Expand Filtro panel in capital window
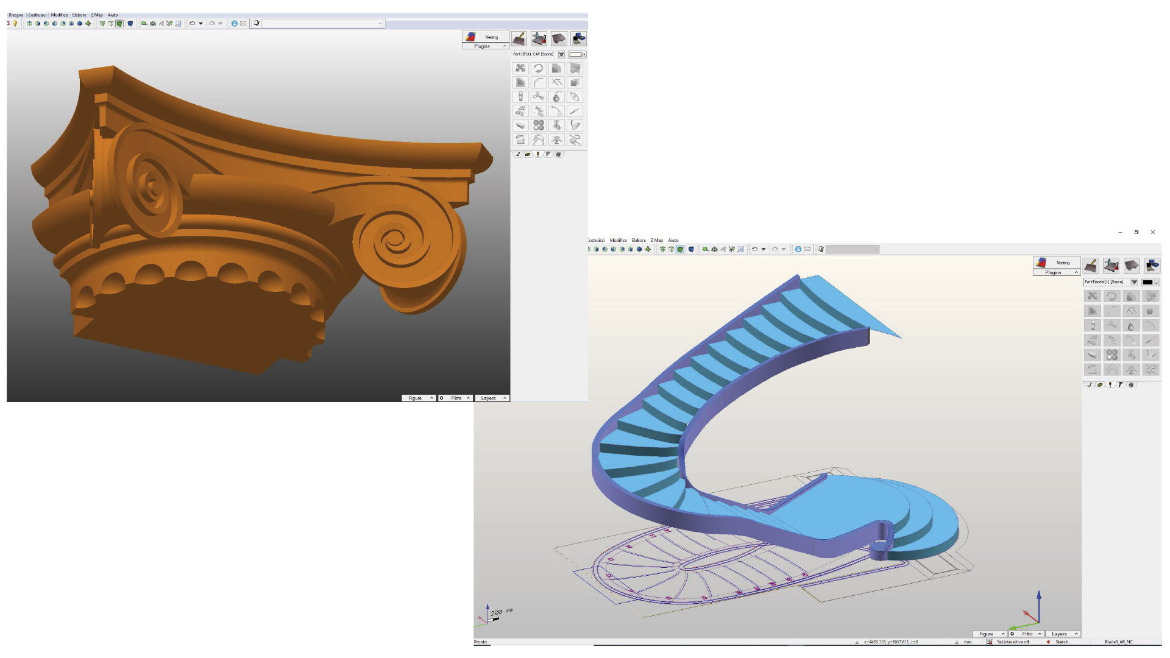Image resolution: width=1170 pixels, height=658 pixels. click(x=456, y=398)
